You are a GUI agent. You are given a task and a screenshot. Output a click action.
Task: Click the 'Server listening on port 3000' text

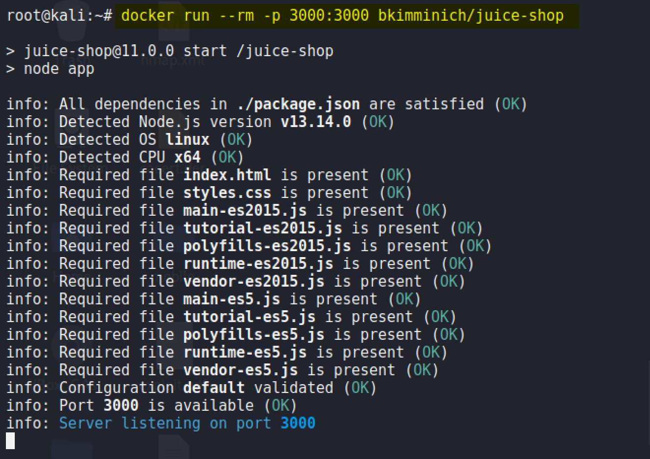click(x=187, y=424)
